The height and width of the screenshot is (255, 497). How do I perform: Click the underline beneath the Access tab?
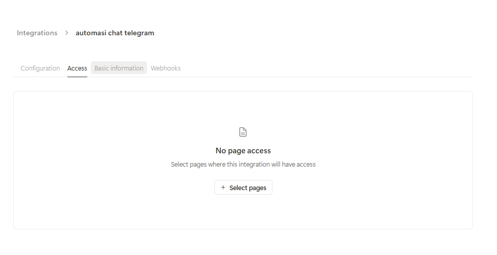pyautogui.click(x=77, y=77)
